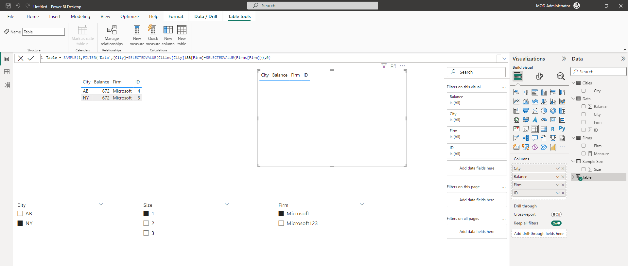Pick the Python visual icon
The height and width of the screenshot is (266, 628).
pyautogui.click(x=562, y=129)
